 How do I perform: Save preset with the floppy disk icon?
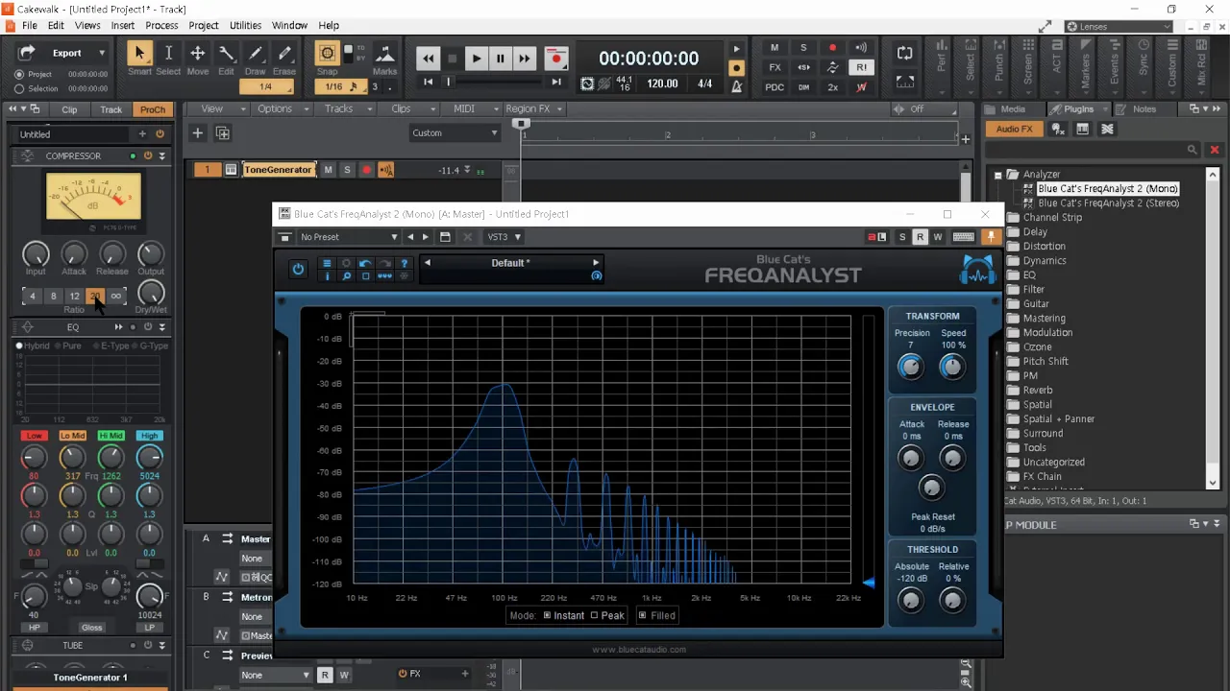click(x=445, y=237)
